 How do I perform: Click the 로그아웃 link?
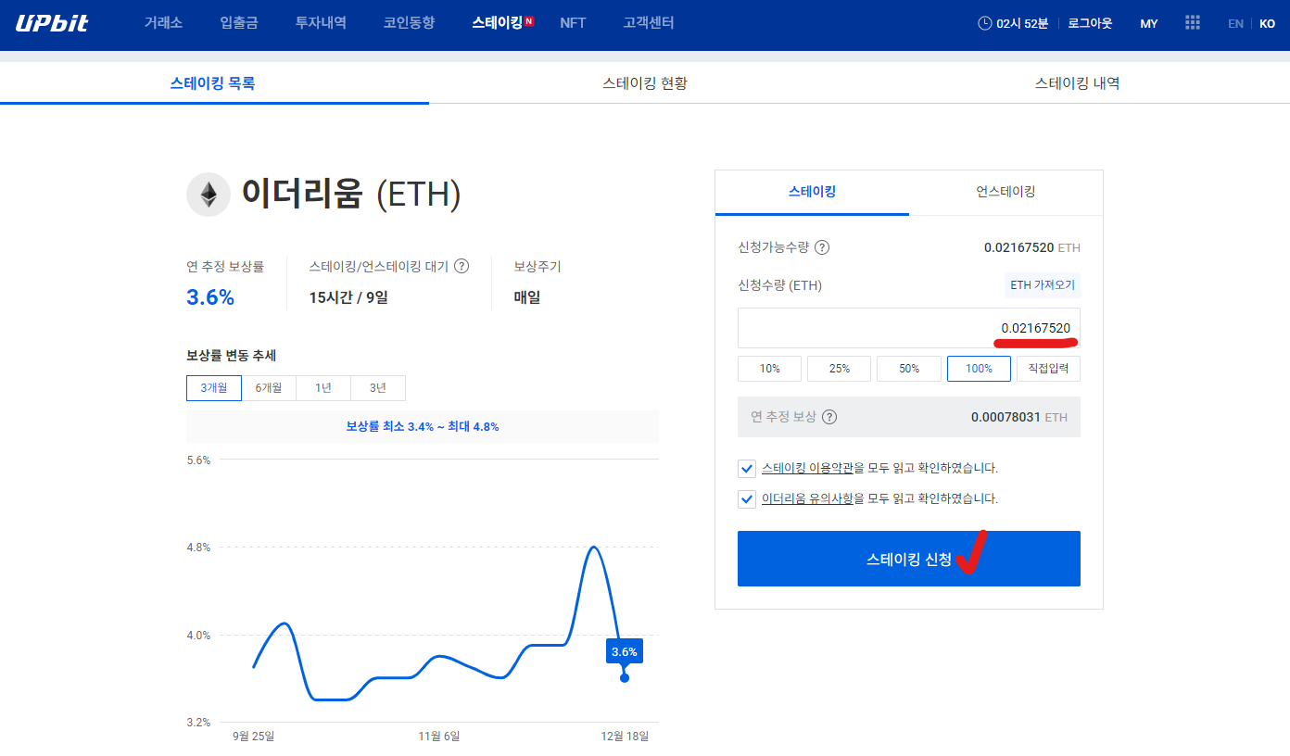coord(1090,23)
